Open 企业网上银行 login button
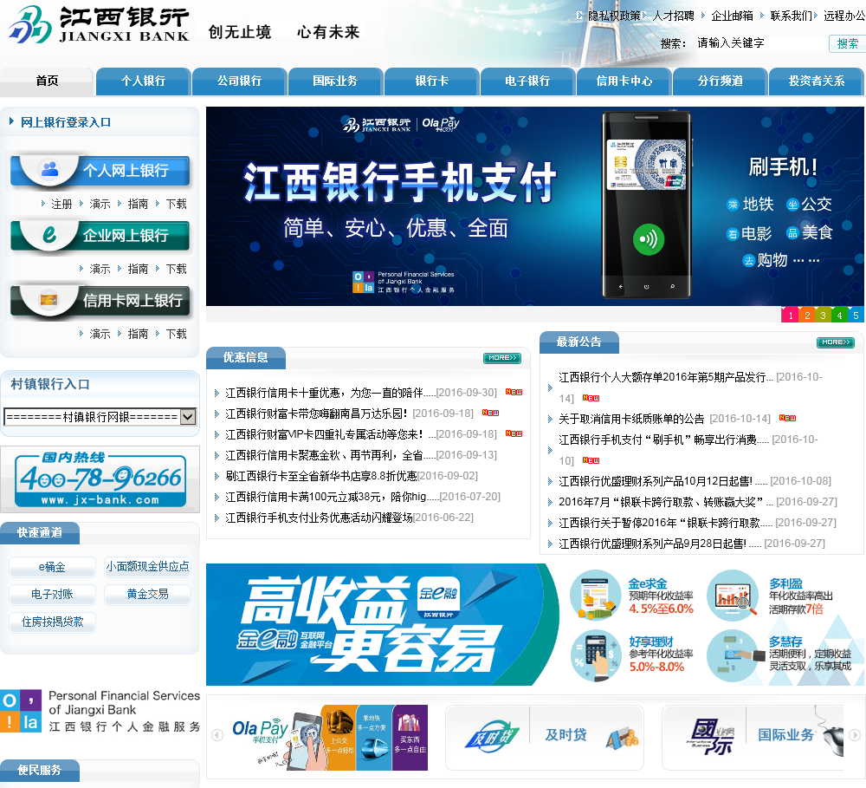 point(100,236)
